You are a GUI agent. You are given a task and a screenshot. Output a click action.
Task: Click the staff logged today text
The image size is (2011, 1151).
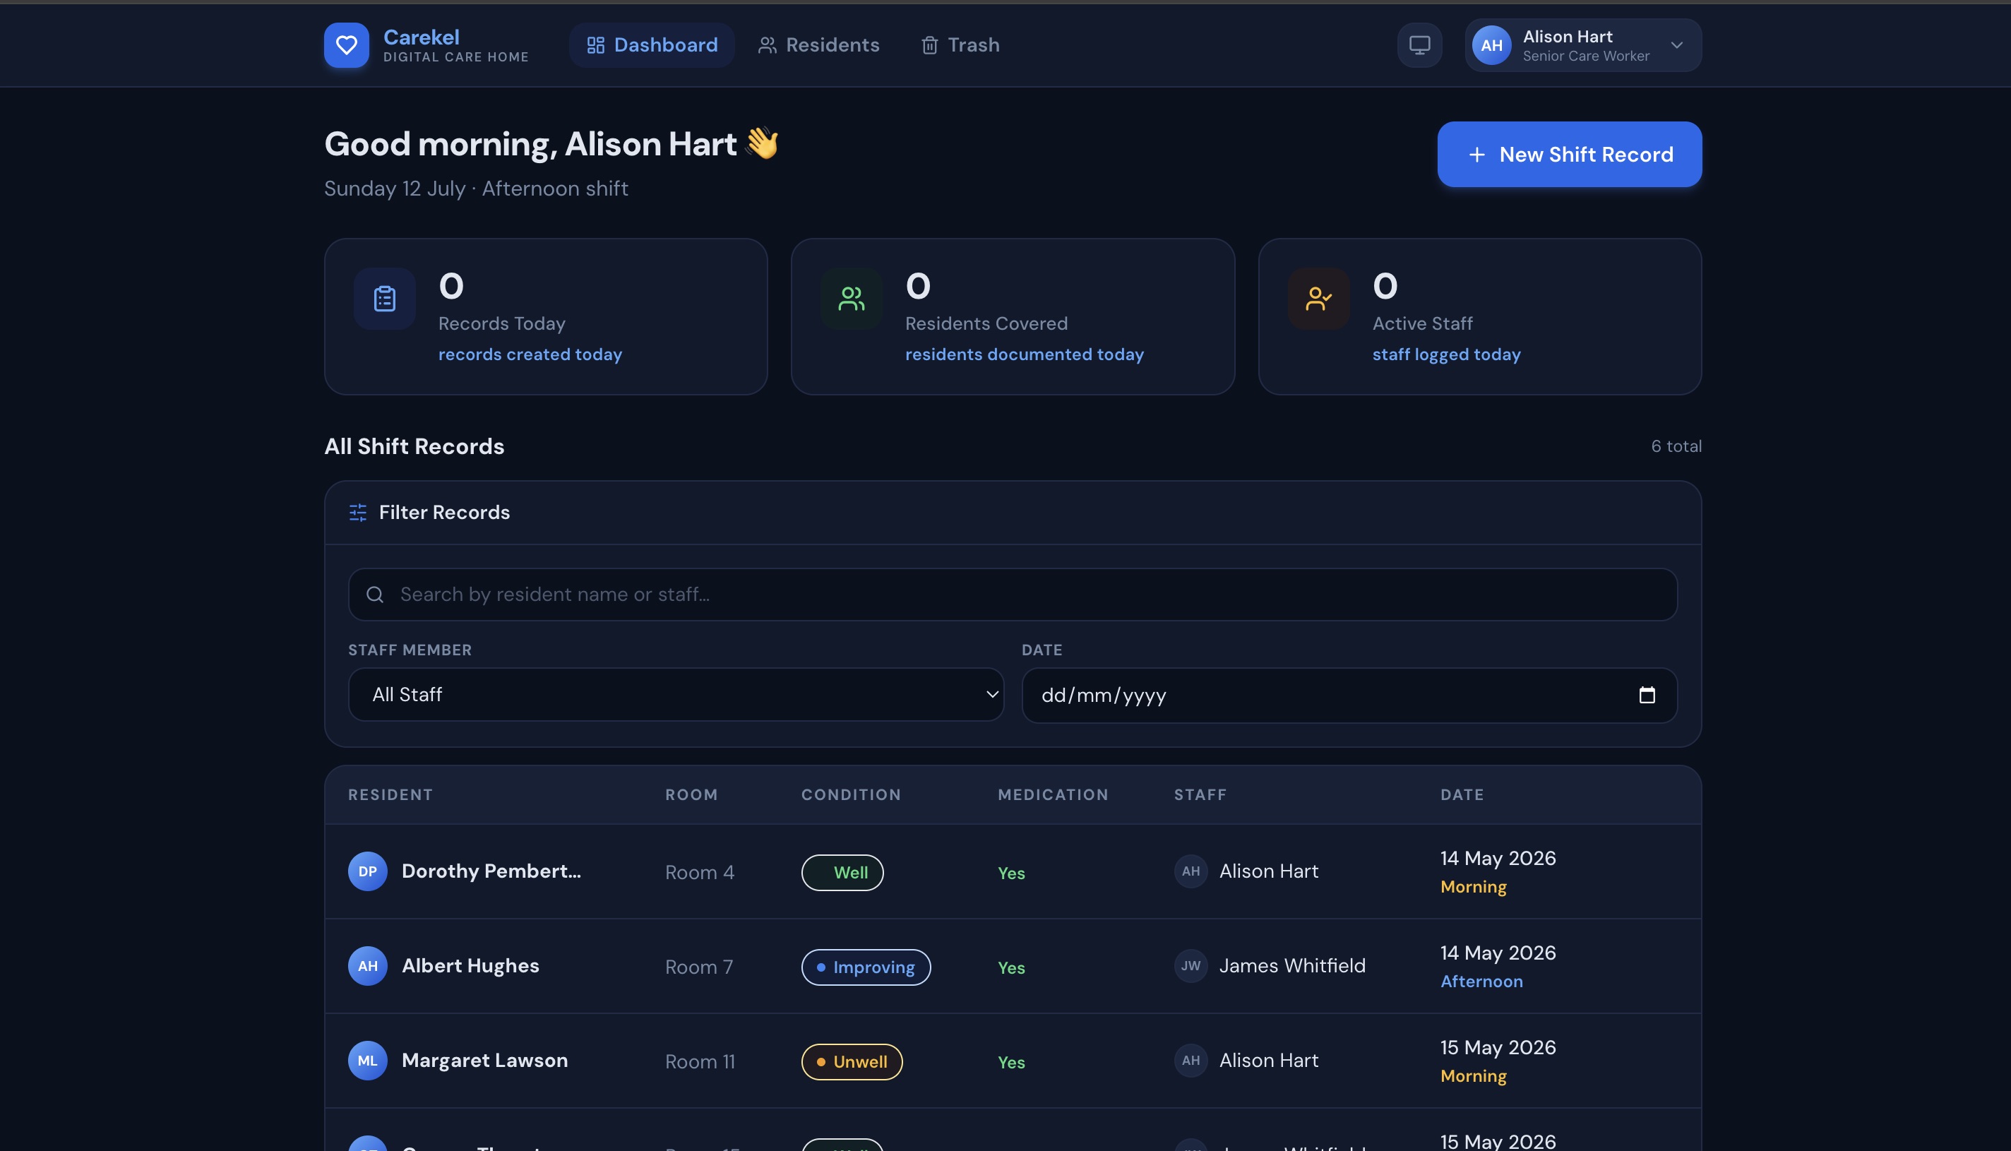pyautogui.click(x=1447, y=355)
